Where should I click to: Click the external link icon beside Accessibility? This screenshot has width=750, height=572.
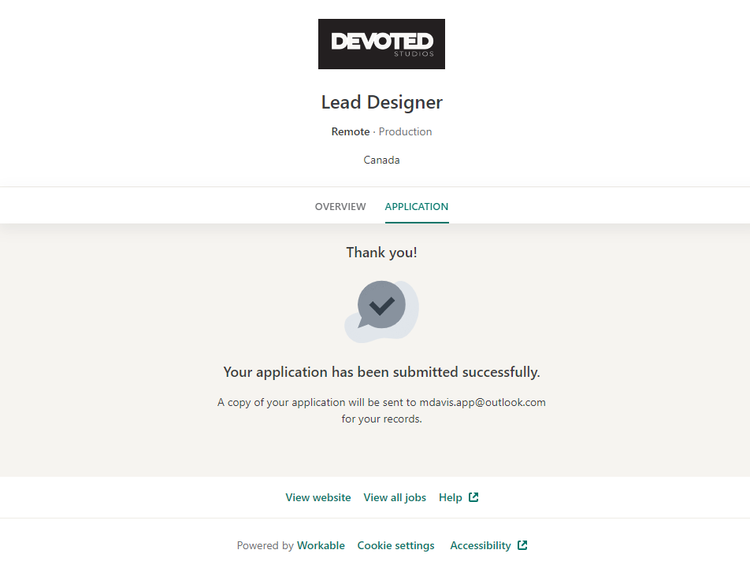[522, 545]
